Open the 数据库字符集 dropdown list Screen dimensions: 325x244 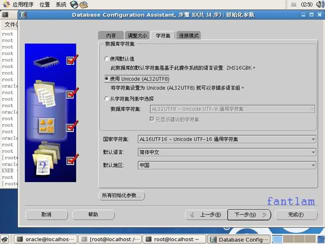click(x=232, y=109)
